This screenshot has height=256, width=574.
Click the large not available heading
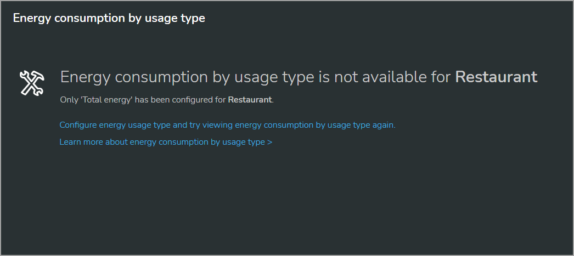[x=299, y=77]
